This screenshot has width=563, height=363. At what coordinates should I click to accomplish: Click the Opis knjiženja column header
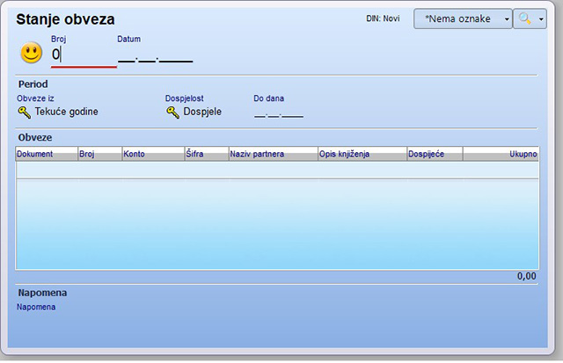pos(362,154)
